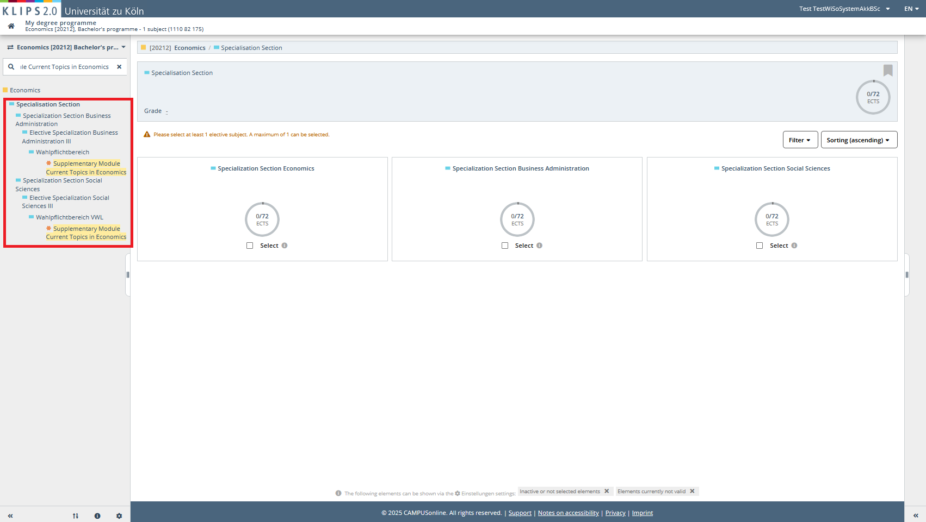Remove 'Inactive or not selected elements' filter tag
The image size is (926, 522).
[607, 491]
